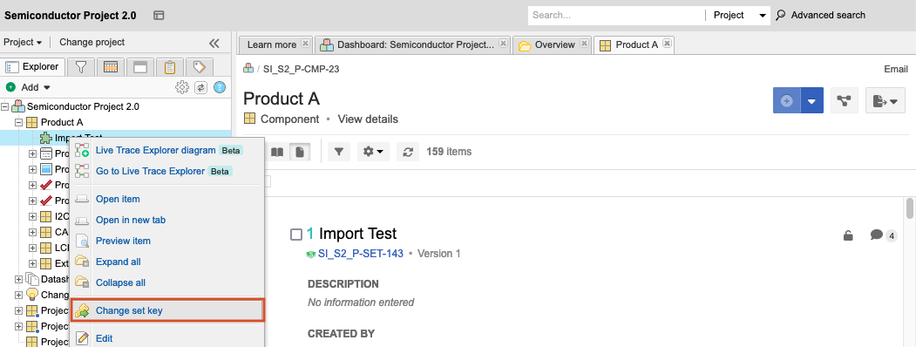916x347 pixels.
Task: Open the view settings gear dropdown
Action: (x=373, y=152)
